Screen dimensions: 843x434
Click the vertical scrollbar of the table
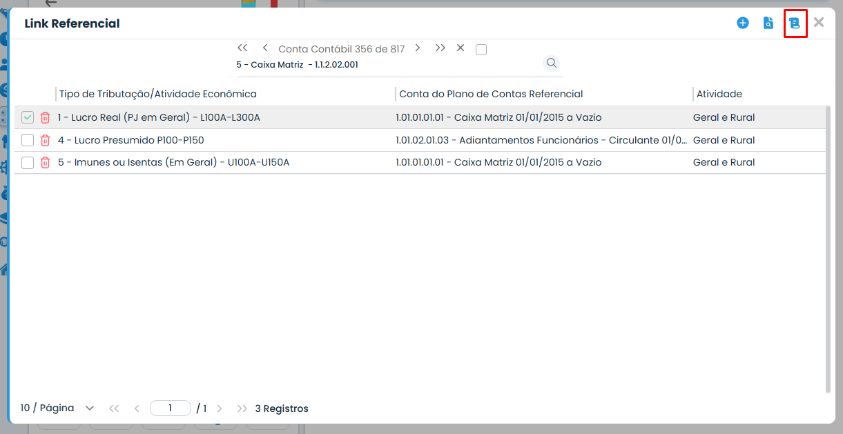[829, 250]
